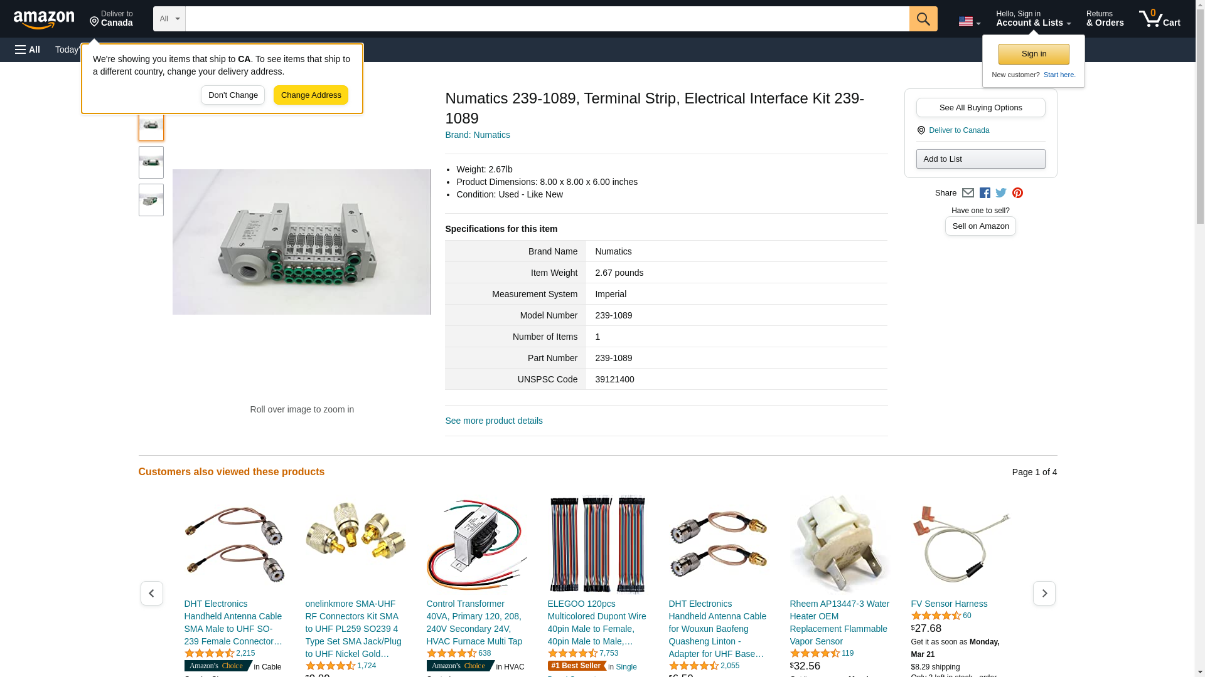Share product on Facebook

[985, 193]
